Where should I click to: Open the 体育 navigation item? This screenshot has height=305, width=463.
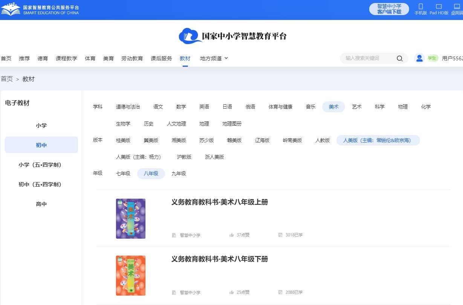coord(90,58)
